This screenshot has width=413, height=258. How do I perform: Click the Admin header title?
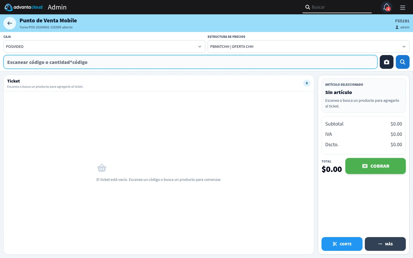[x=57, y=7]
